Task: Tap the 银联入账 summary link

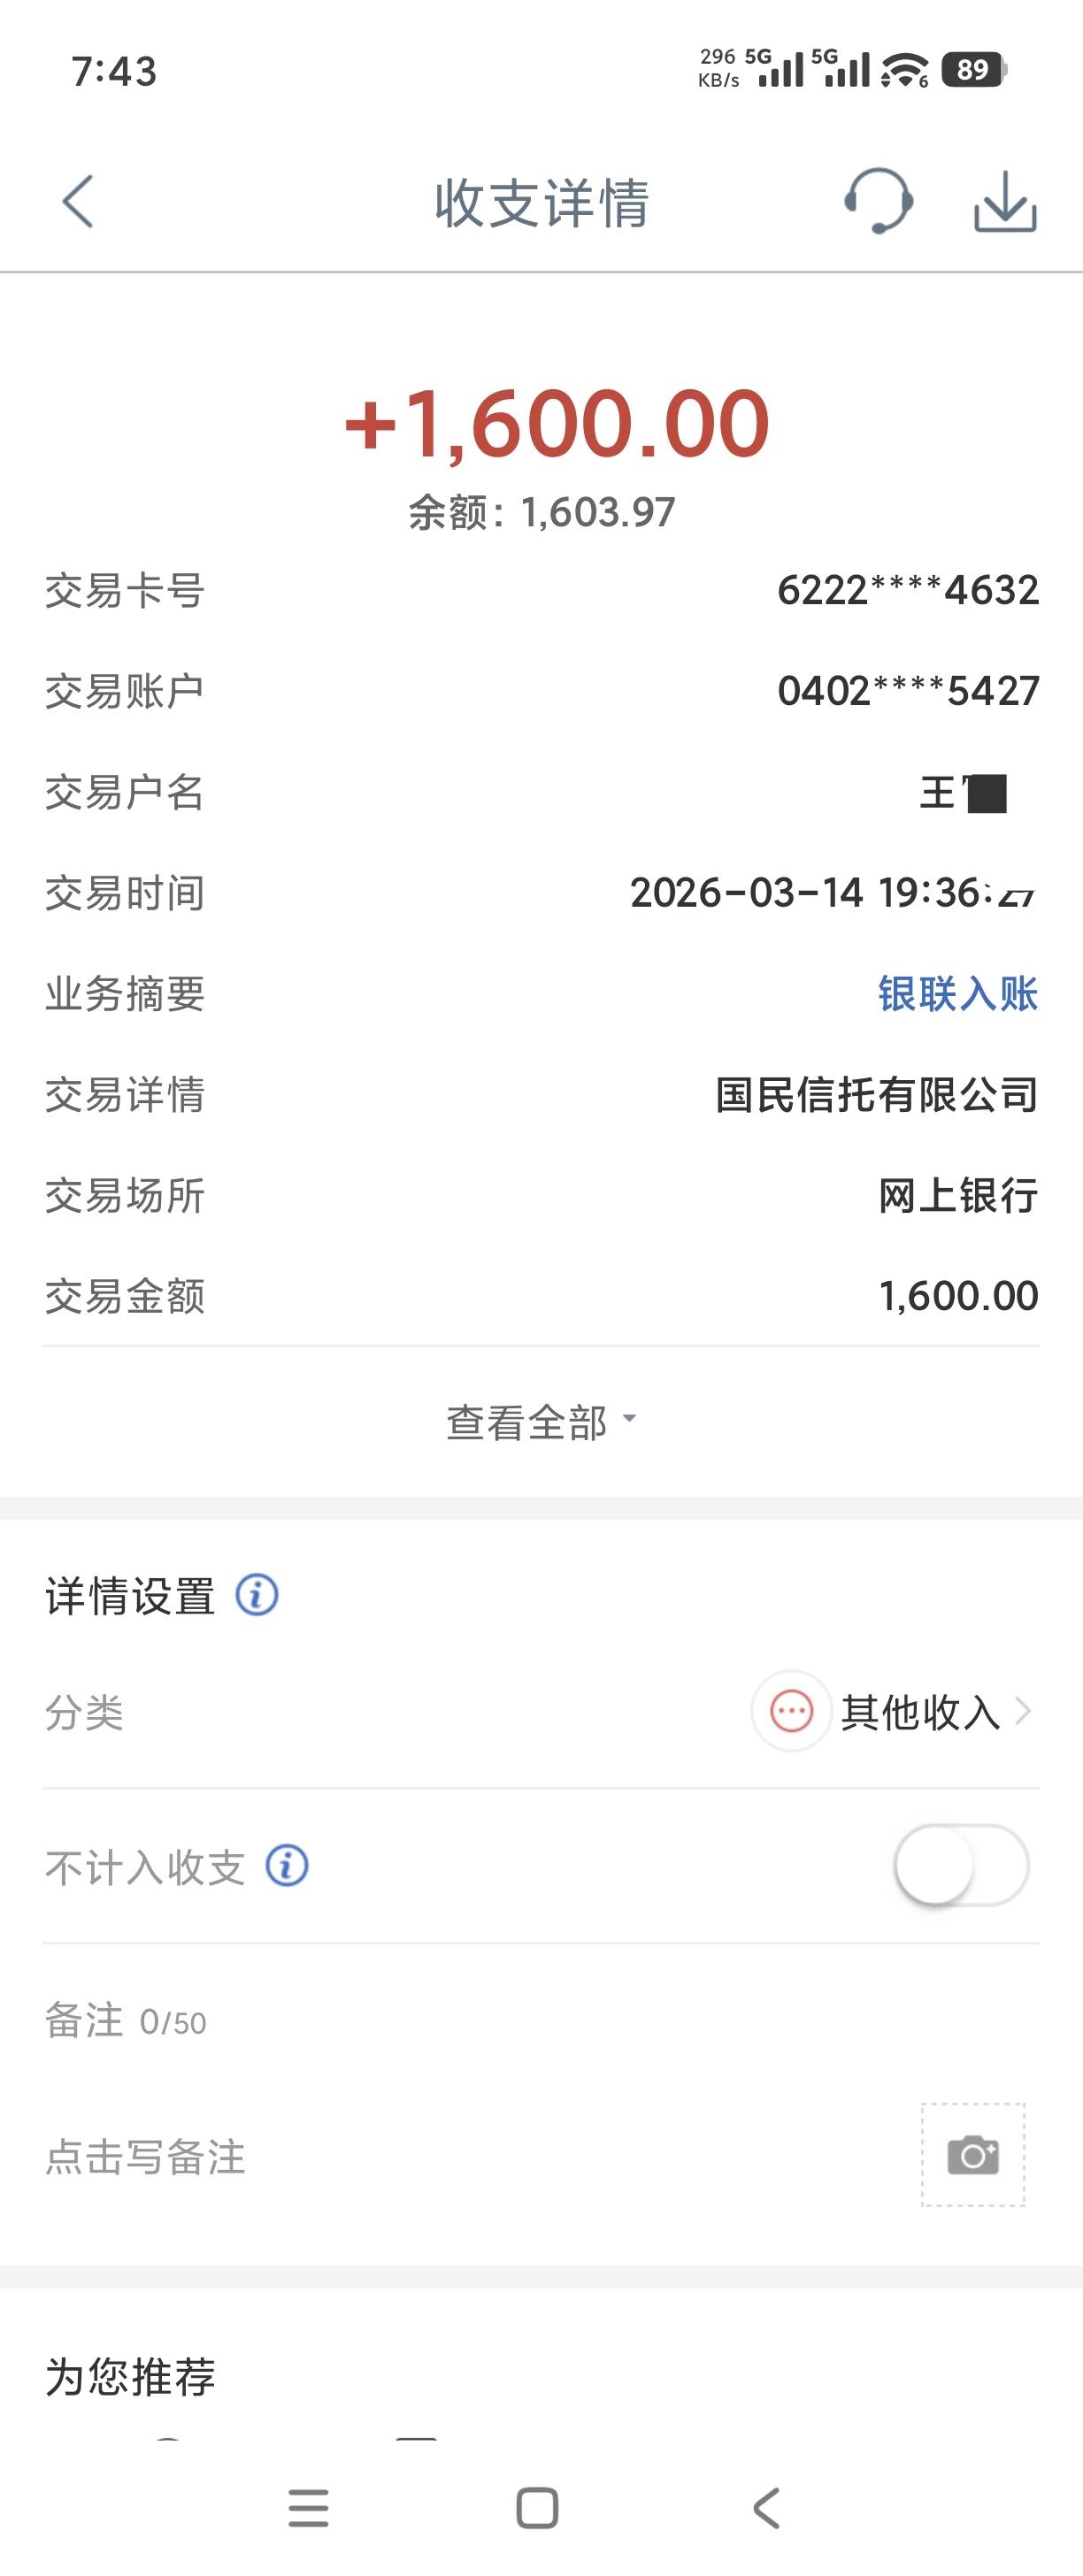Action: tap(957, 994)
